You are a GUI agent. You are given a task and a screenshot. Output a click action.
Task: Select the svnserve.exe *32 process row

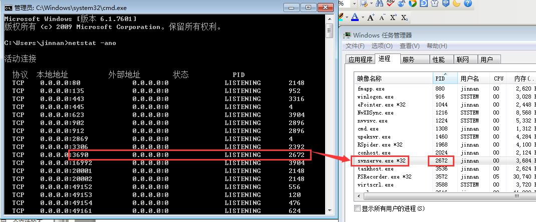click(445, 160)
